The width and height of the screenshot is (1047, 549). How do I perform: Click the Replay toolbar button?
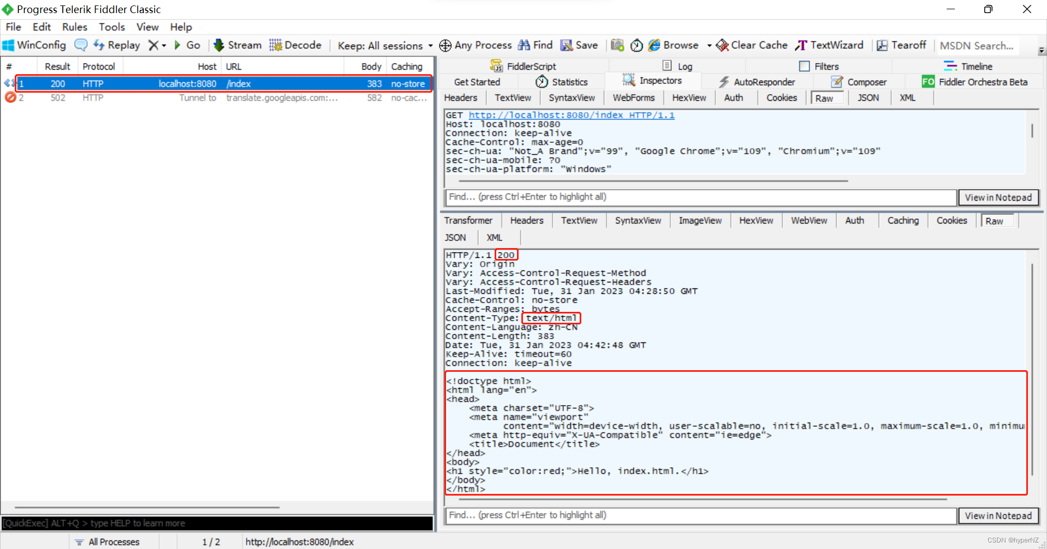(117, 45)
